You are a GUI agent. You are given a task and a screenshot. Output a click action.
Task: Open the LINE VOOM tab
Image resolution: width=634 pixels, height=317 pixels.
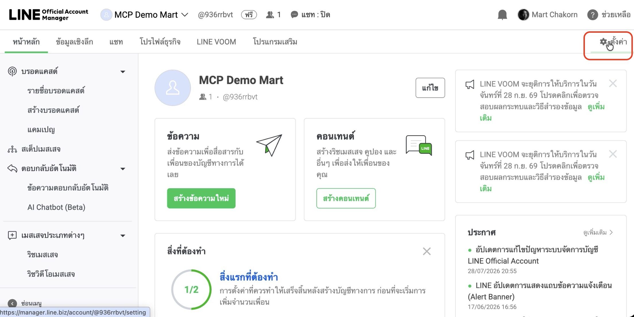point(216,42)
